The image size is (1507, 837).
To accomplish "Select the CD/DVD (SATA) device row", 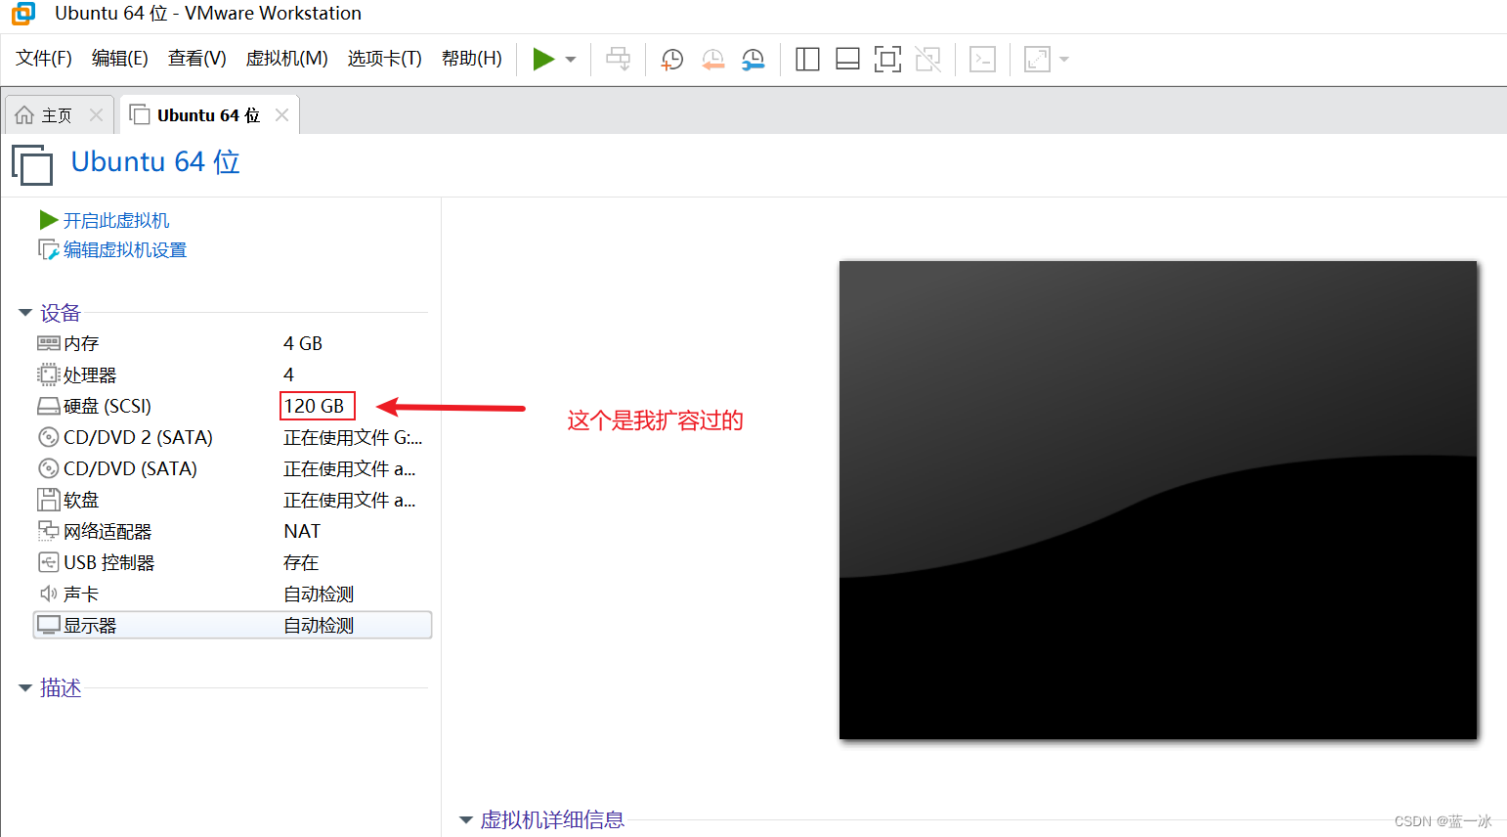I will pos(233,468).
